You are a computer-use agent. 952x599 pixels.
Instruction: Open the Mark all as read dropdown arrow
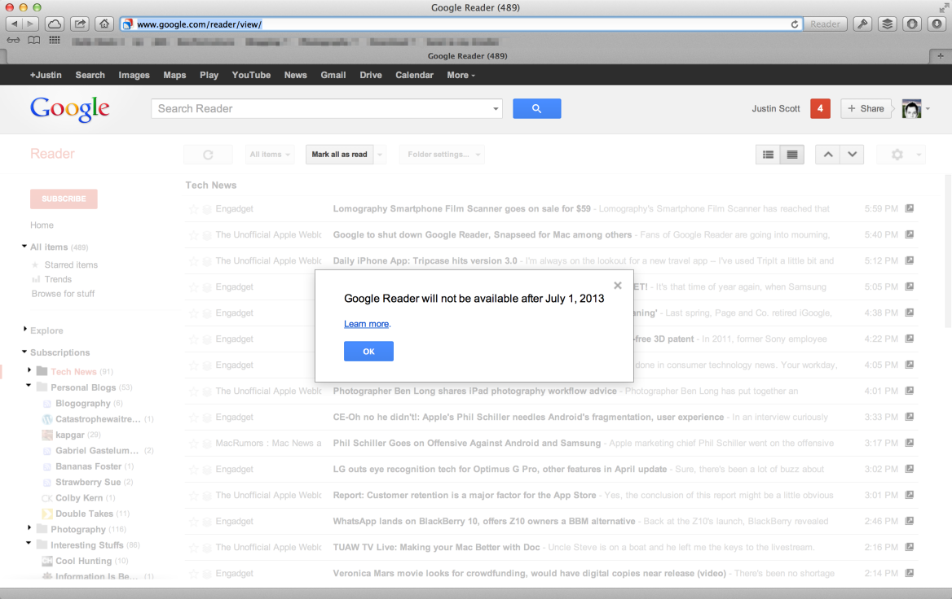click(x=380, y=155)
